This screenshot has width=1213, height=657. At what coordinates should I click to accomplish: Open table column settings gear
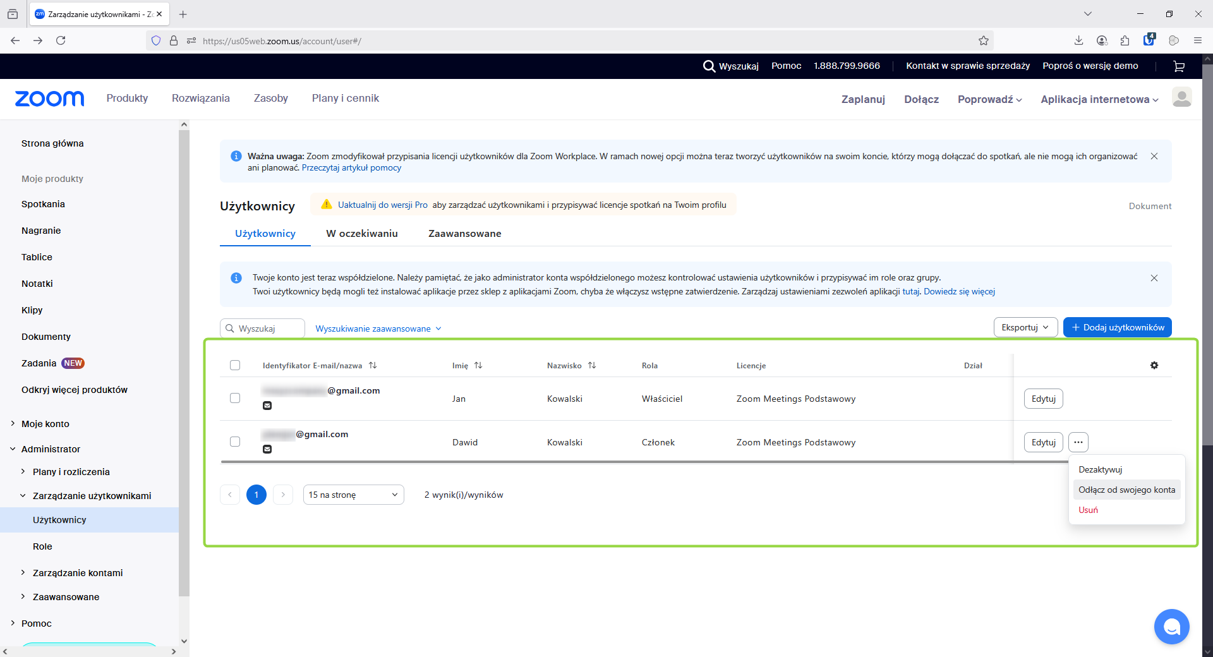(1154, 365)
